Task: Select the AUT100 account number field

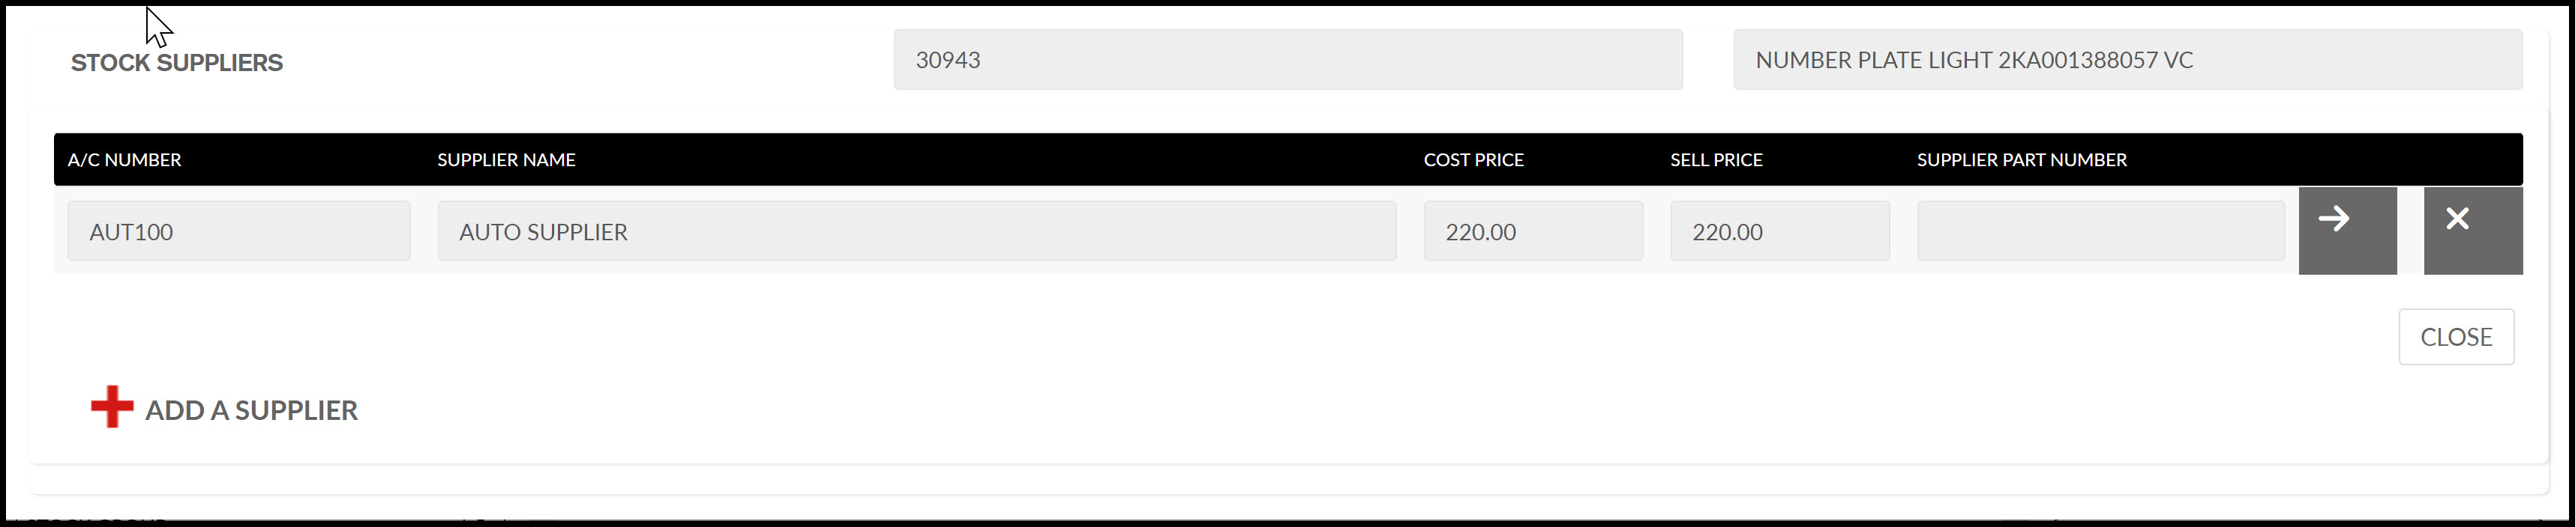Action: click(239, 231)
